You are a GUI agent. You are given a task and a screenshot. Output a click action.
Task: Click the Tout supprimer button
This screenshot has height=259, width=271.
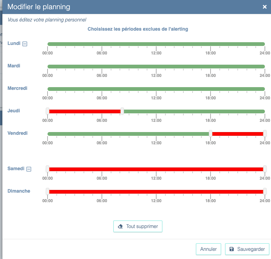click(138, 226)
